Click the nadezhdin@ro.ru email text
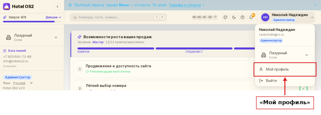This screenshot has width=321, height=115. click(x=271, y=35)
